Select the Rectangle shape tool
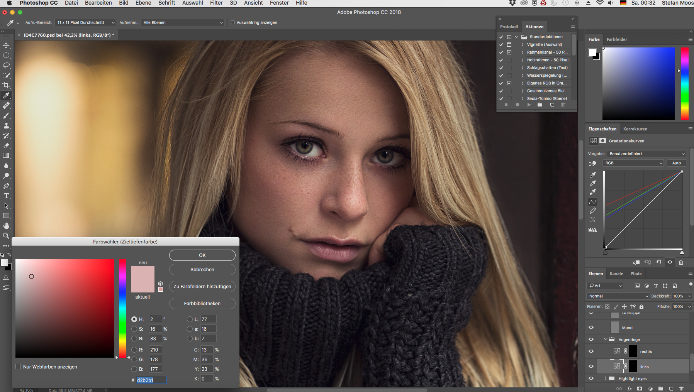694x392 pixels. pyautogui.click(x=6, y=216)
